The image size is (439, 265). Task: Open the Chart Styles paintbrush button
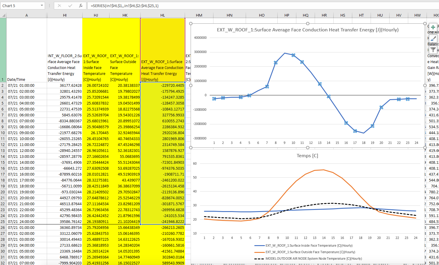tap(433, 38)
